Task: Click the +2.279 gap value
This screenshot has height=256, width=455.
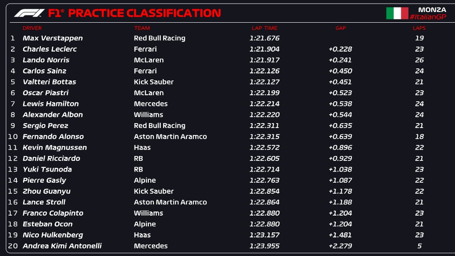Action: click(x=340, y=246)
